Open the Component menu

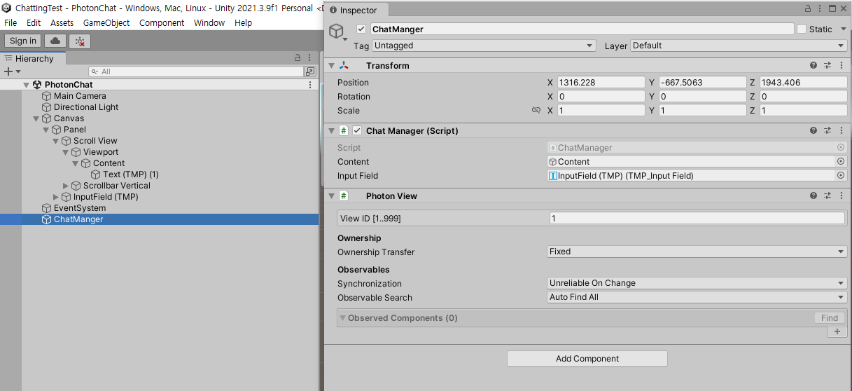[162, 23]
